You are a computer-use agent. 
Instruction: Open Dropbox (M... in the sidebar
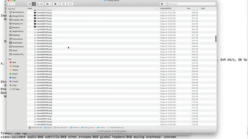coord(17,20)
